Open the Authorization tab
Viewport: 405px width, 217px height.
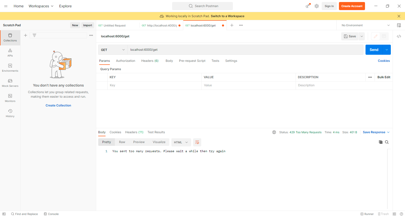click(126, 61)
